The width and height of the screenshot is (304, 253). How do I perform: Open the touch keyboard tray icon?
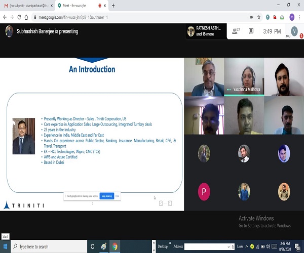pos(274,246)
